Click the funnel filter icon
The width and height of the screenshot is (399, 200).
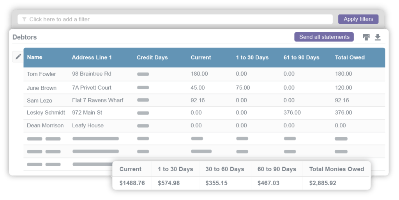[24, 19]
